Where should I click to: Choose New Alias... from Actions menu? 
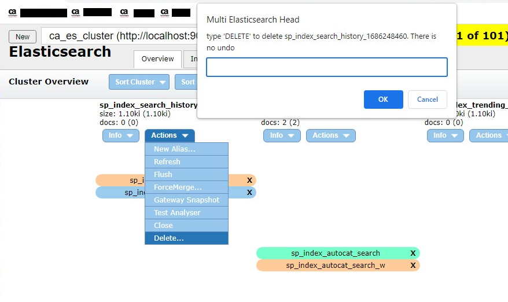[187, 149]
